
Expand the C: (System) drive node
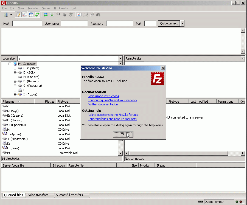coord(15,68)
